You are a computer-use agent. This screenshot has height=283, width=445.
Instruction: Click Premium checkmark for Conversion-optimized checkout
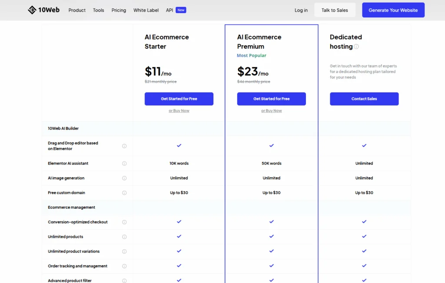pyautogui.click(x=272, y=222)
